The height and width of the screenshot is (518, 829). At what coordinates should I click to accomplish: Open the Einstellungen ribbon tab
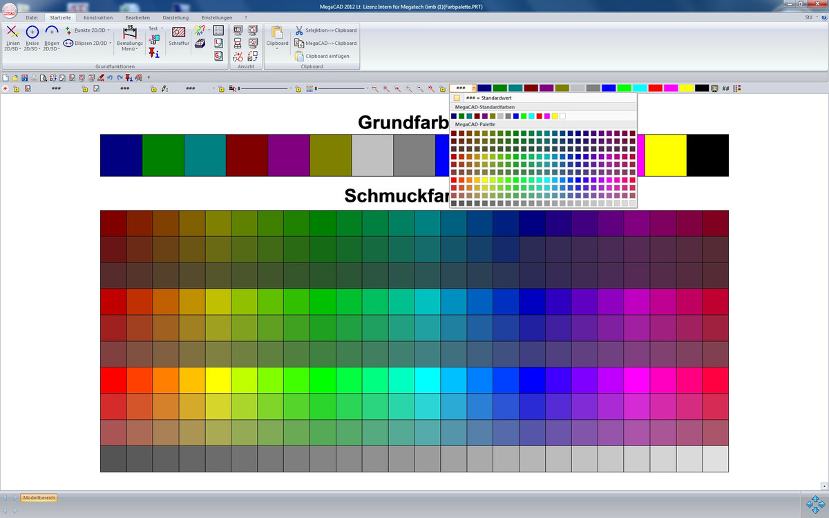[216, 17]
